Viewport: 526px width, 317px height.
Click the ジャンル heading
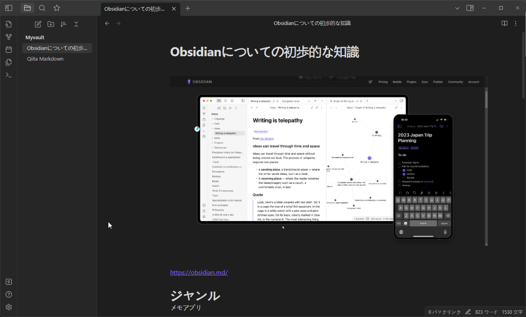click(195, 296)
